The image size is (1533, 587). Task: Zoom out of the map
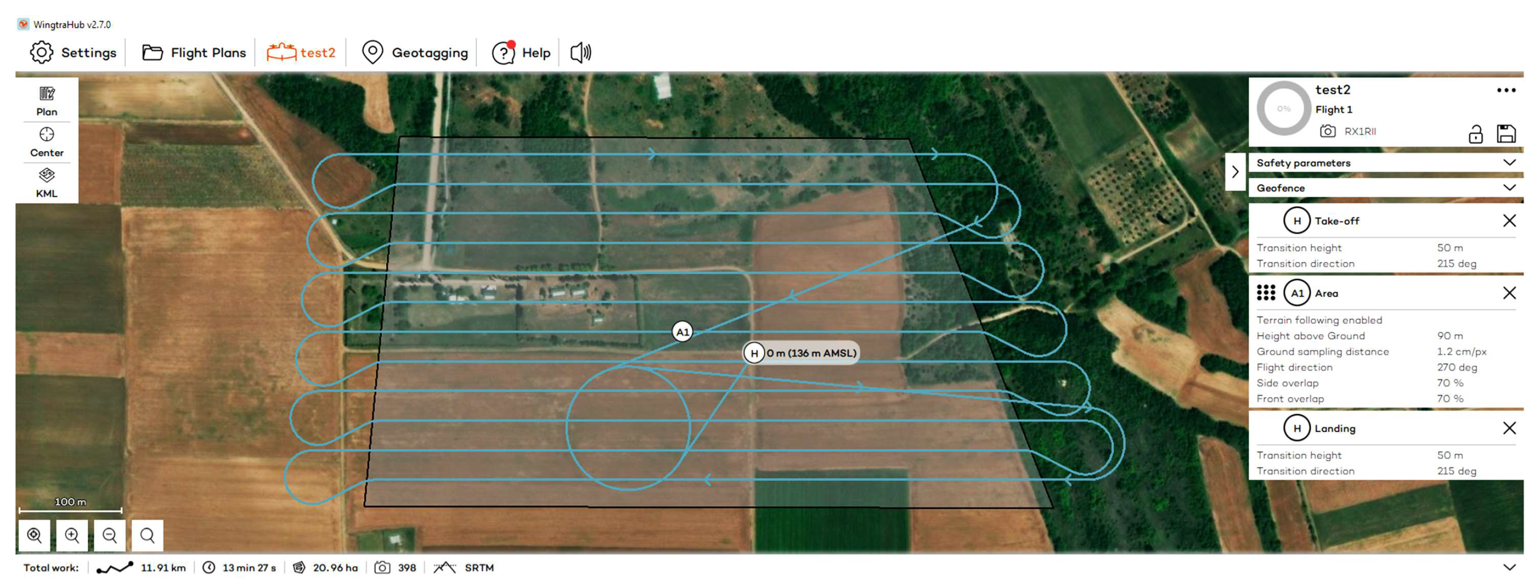(109, 535)
